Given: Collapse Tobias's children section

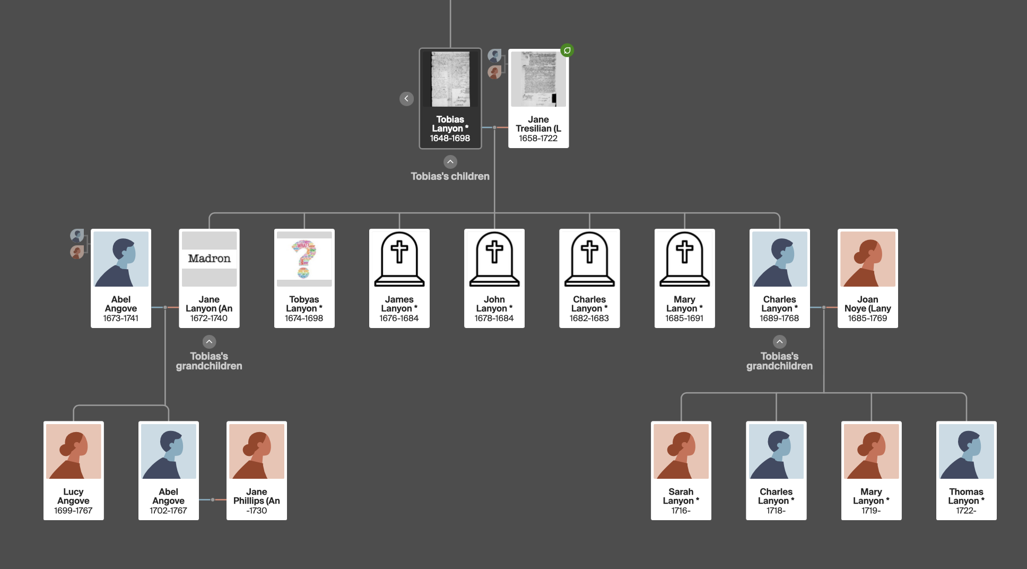Looking at the screenshot, I should tap(450, 162).
